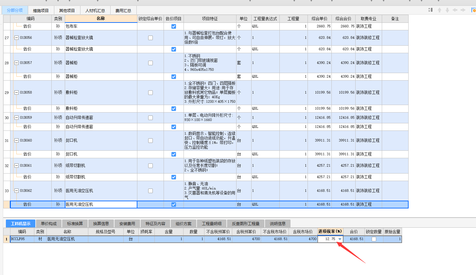Uncheck 估价项目 for 包布车 row
476x275 pixels.
[174, 26]
